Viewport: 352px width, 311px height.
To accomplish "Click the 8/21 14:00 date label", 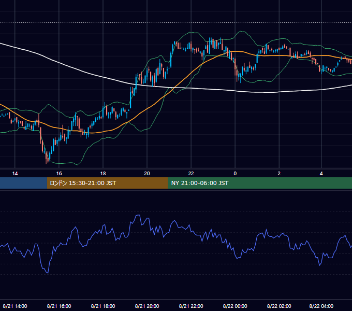I will tap(15, 306).
